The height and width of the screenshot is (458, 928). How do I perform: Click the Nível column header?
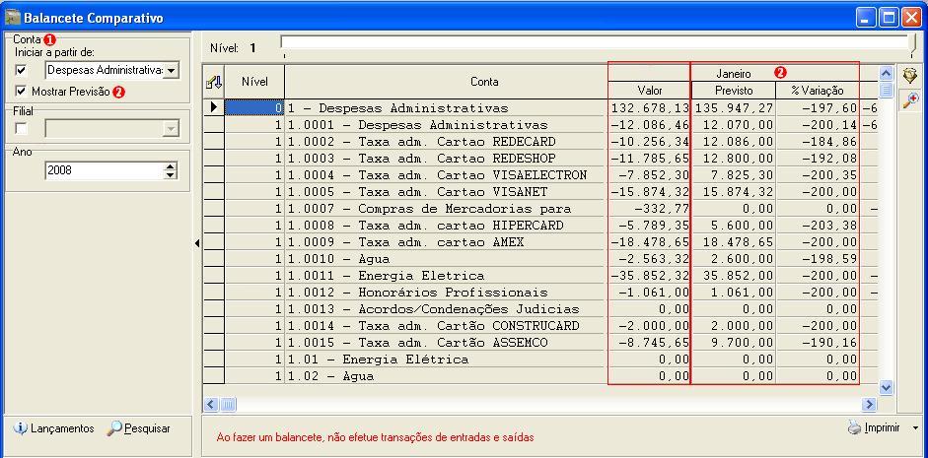(x=254, y=82)
